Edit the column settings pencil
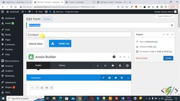Viewport: 180px width, 101px height. pyautogui.click(x=37, y=88)
